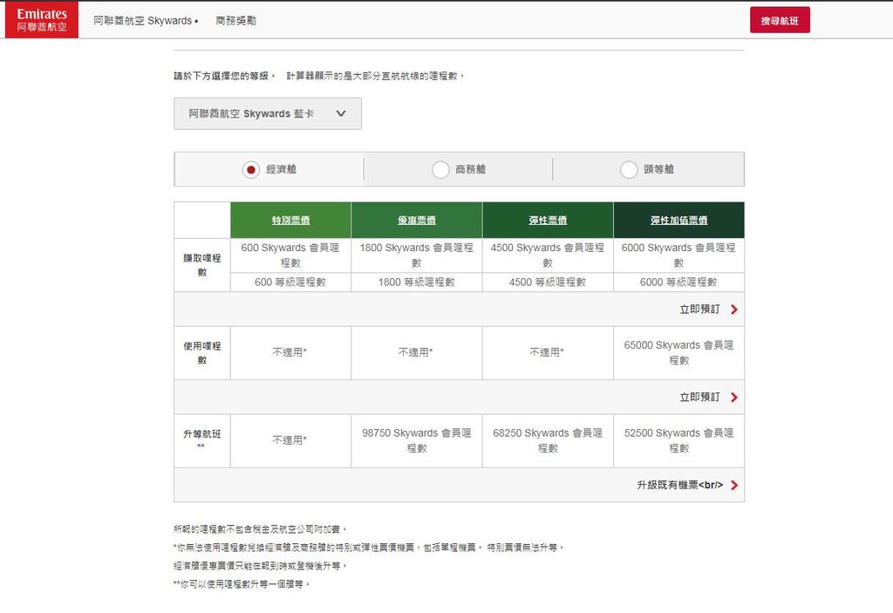The height and width of the screenshot is (613, 893).
Task: Click 不適用* in the 升等航班 row
Action: 290,440
